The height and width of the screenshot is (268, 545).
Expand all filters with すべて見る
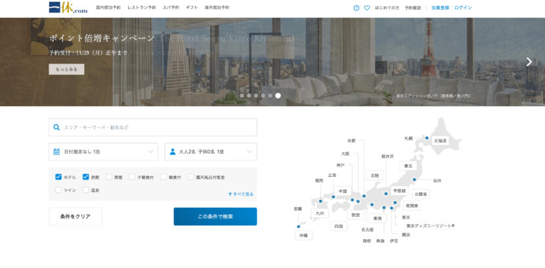(x=241, y=194)
